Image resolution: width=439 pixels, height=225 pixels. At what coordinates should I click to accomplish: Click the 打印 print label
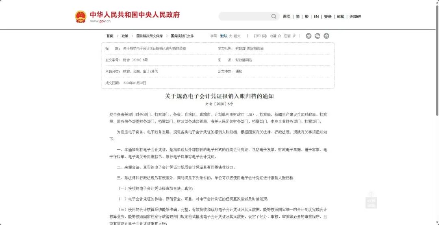click(x=257, y=36)
